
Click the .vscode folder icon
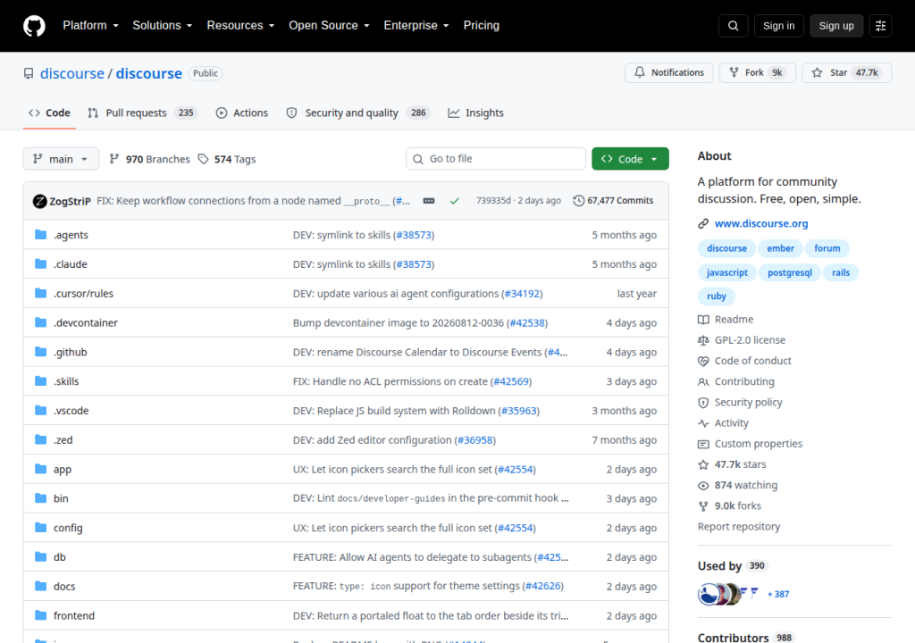pyautogui.click(x=41, y=410)
